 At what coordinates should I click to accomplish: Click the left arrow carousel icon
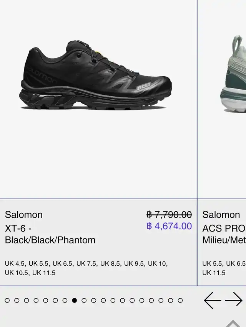pos(212,300)
